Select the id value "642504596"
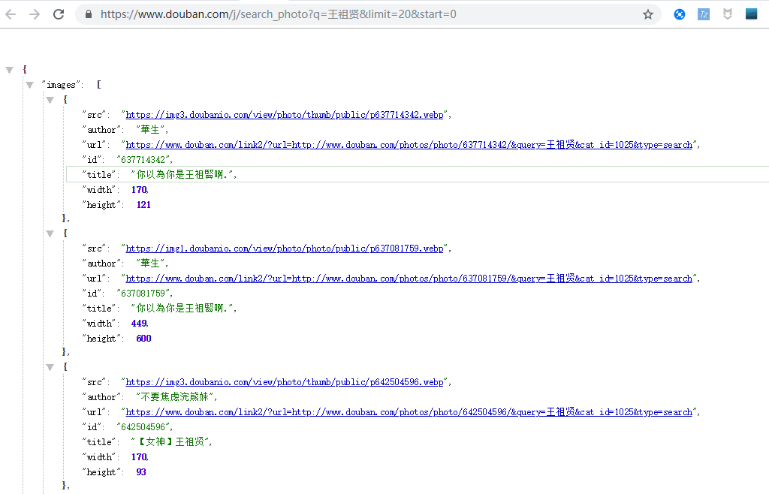The width and height of the screenshot is (769, 494). coord(143,427)
